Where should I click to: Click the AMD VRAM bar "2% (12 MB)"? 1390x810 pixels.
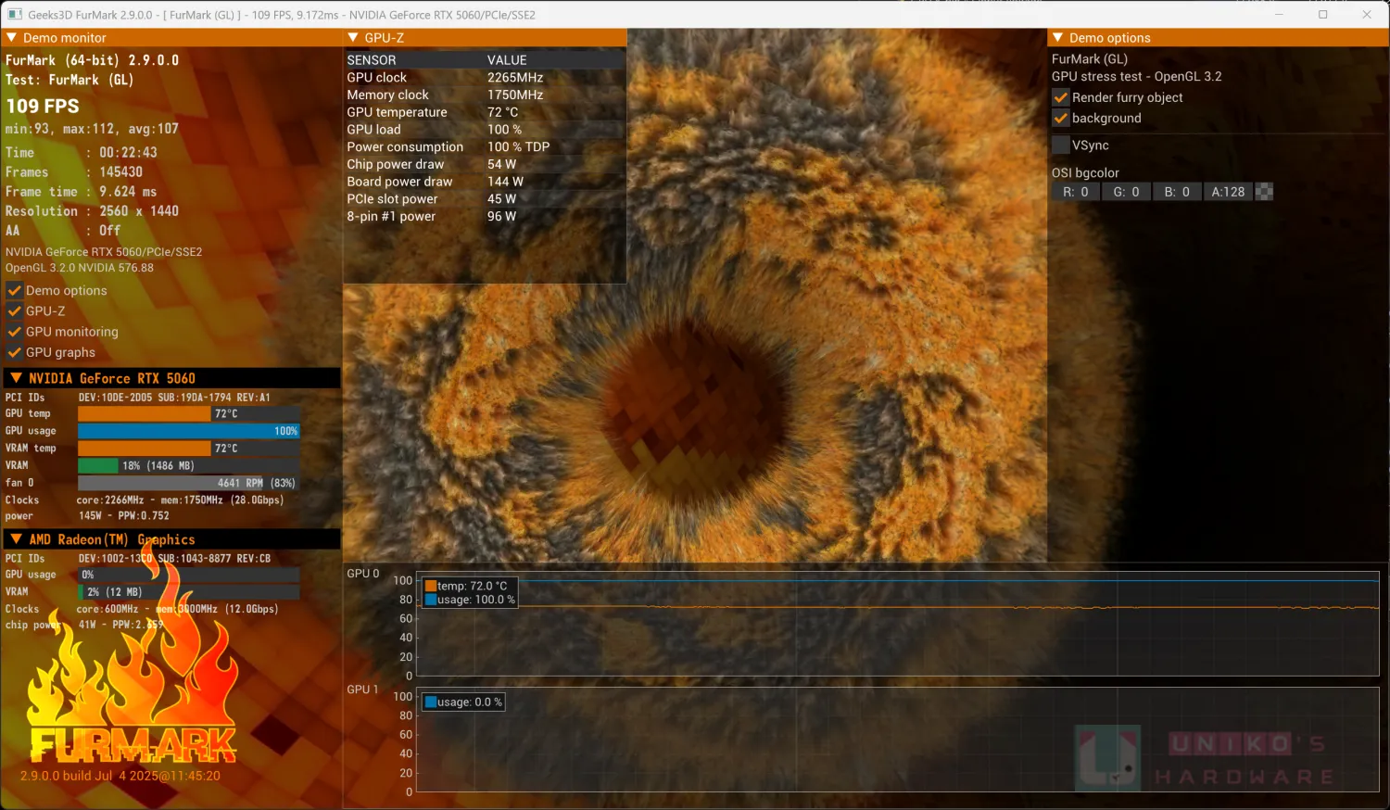[x=188, y=591]
